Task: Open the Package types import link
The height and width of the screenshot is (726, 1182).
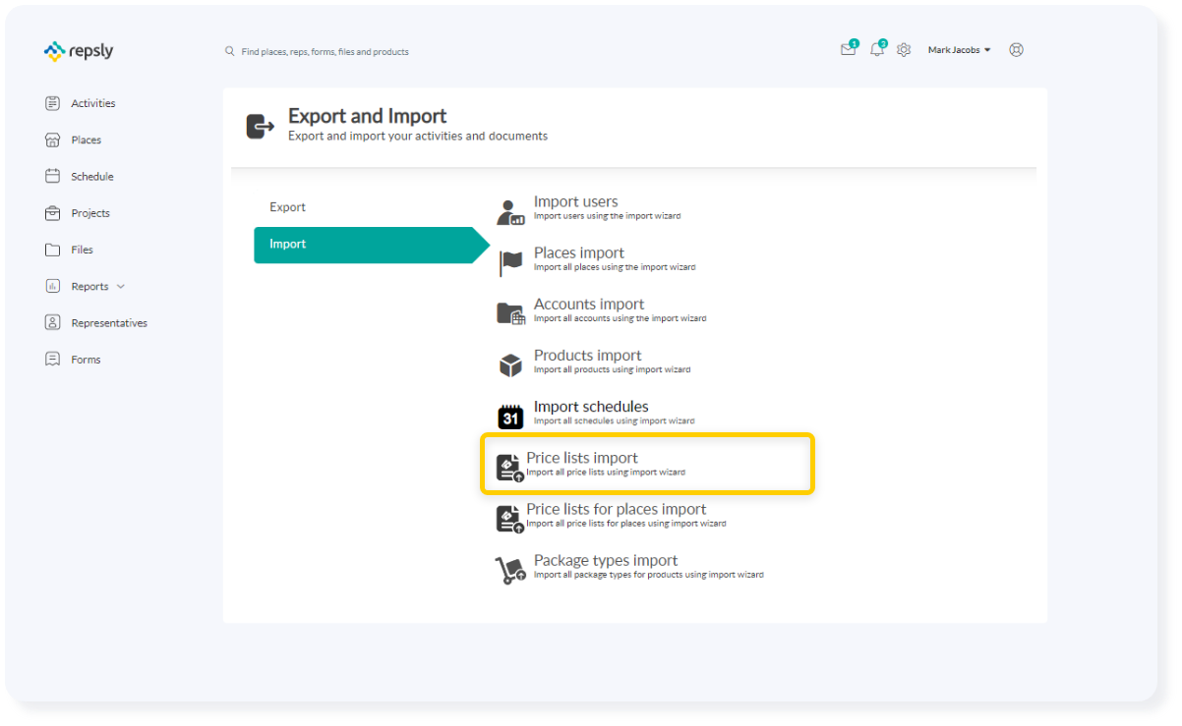Action: point(606,560)
